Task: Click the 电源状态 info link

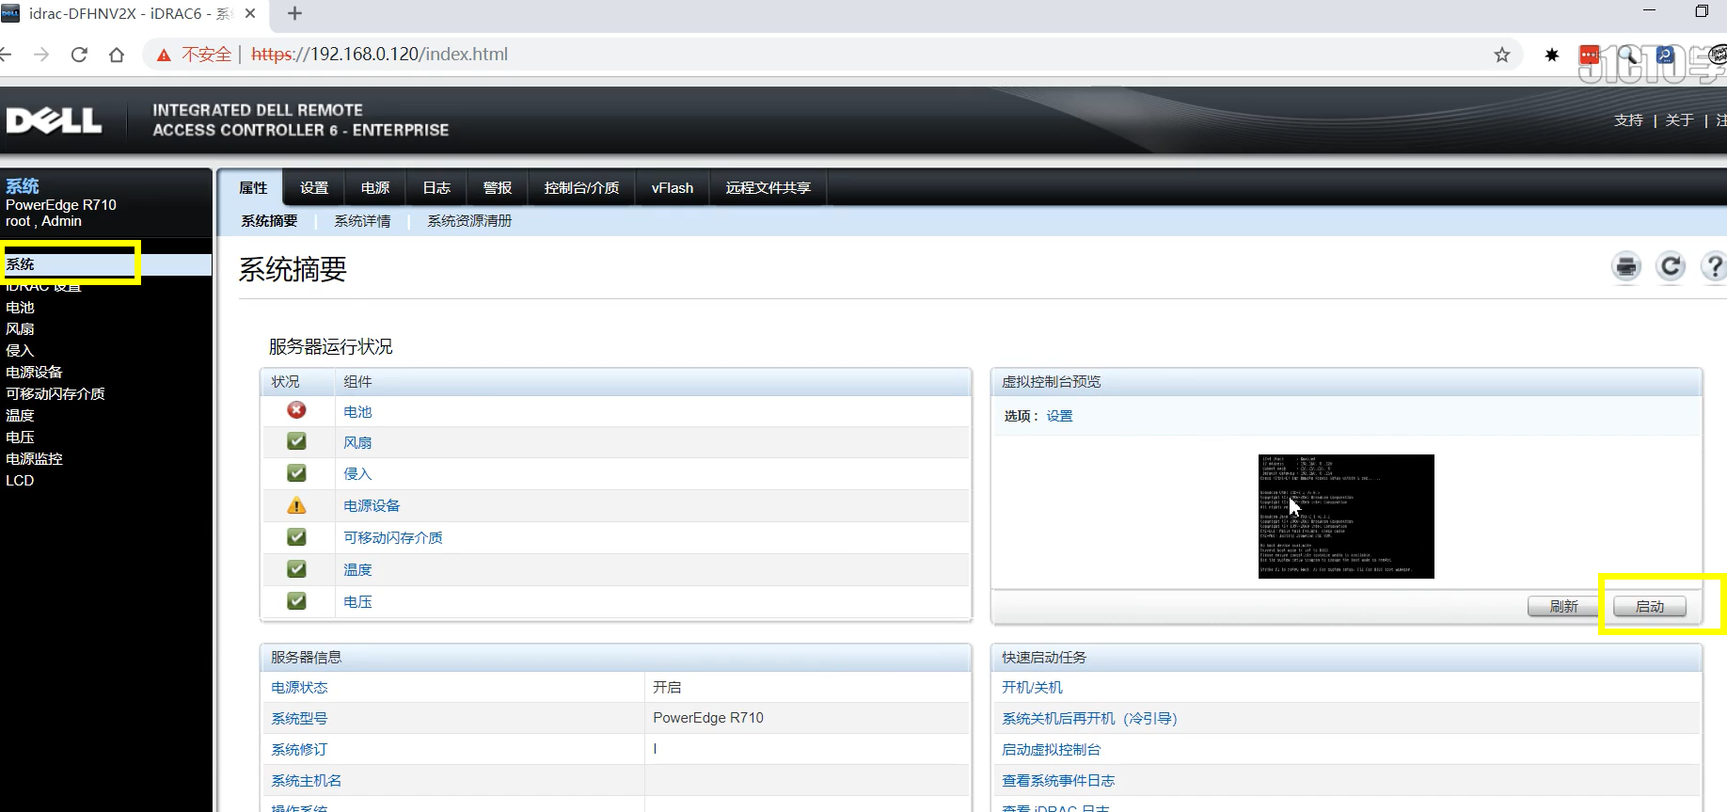Action: point(299,688)
